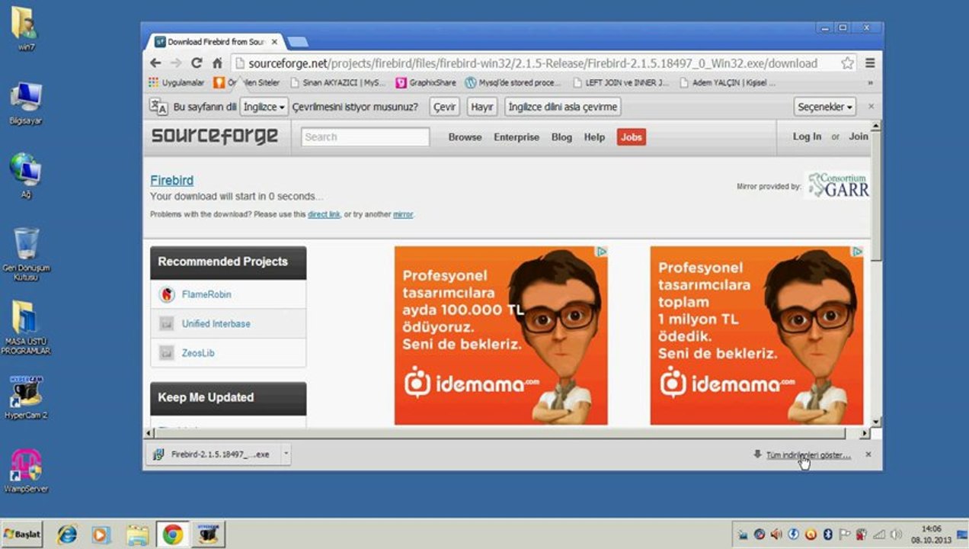This screenshot has height=549, width=969.
Task: Click the browser forward arrow
Action: click(x=176, y=63)
